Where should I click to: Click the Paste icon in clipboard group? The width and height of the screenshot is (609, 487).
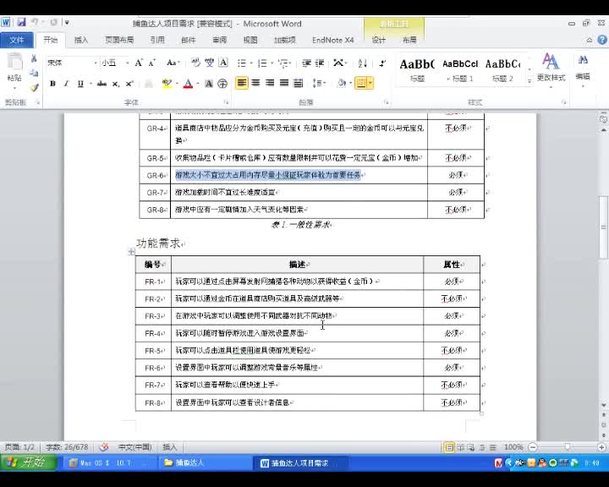[14, 66]
